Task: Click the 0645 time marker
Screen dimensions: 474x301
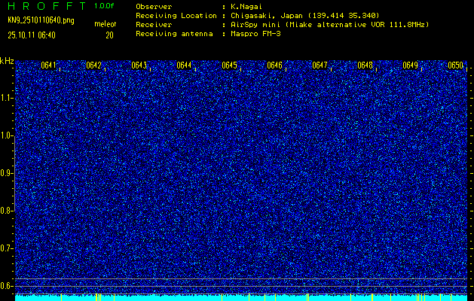Action: (230, 65)
